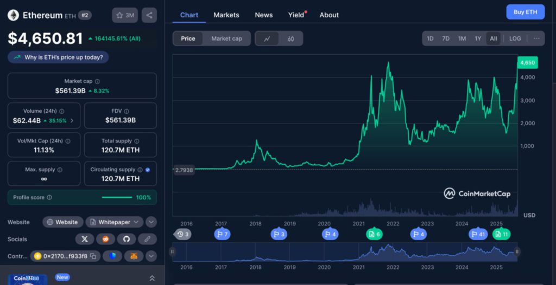
Task: Click left handle of timeline range slider
Action: point(172,252)
